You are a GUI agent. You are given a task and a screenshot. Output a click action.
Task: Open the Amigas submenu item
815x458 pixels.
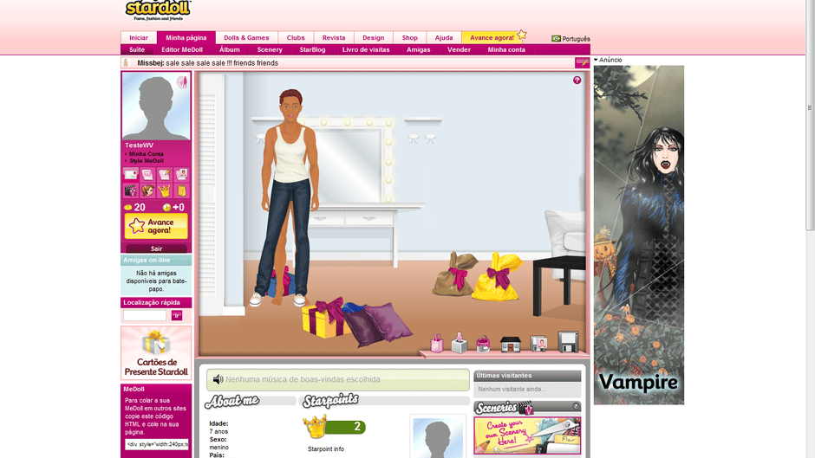pyautogui.click(x=419, y=50)
